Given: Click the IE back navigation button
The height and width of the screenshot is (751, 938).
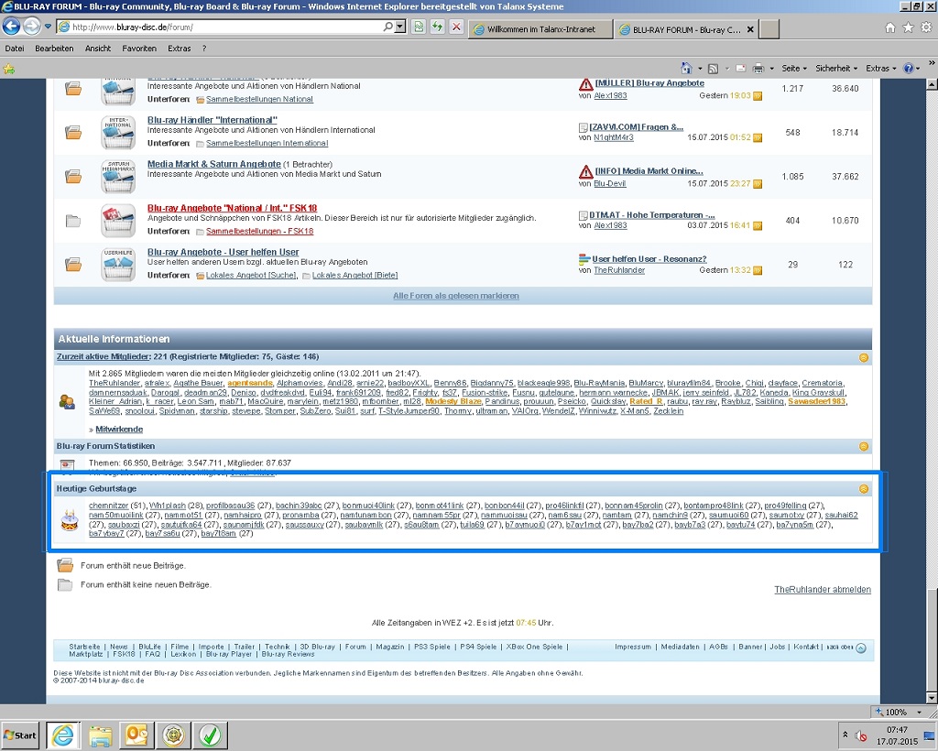Looking at the screenshot, I should click(x=13, y=27).
